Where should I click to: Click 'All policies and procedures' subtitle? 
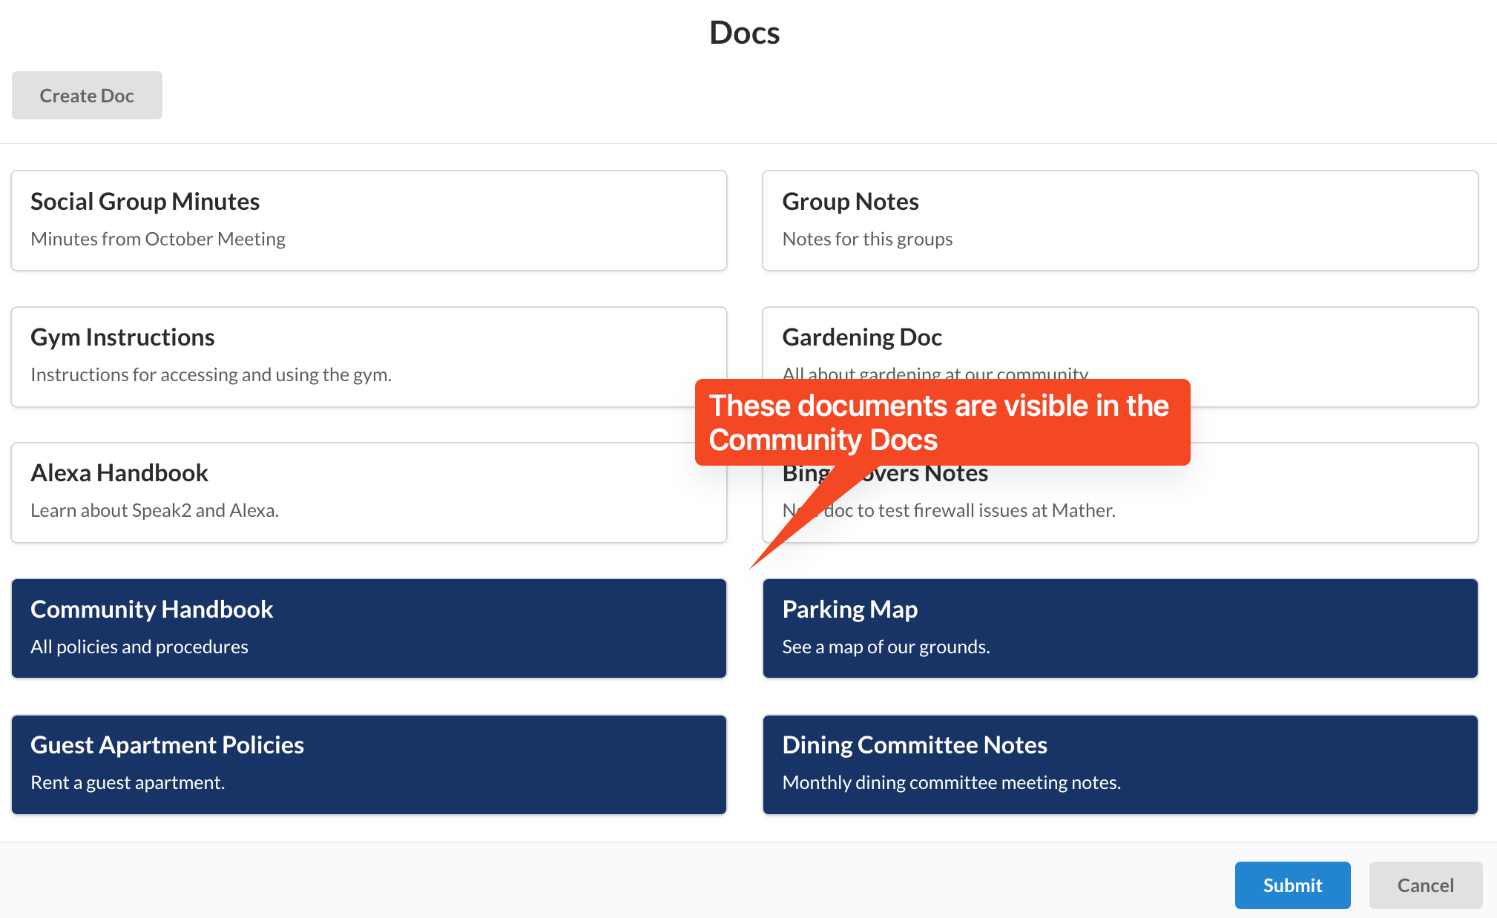click(x=139, y=647)
